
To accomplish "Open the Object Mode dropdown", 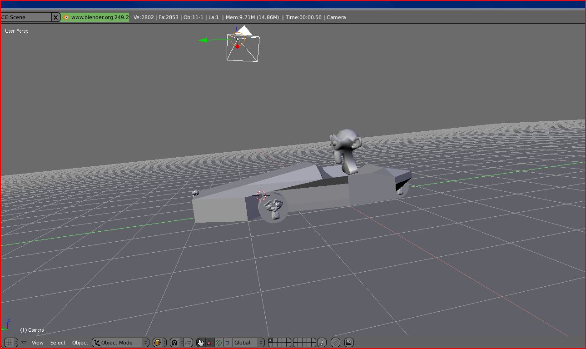I will [120, 343].
